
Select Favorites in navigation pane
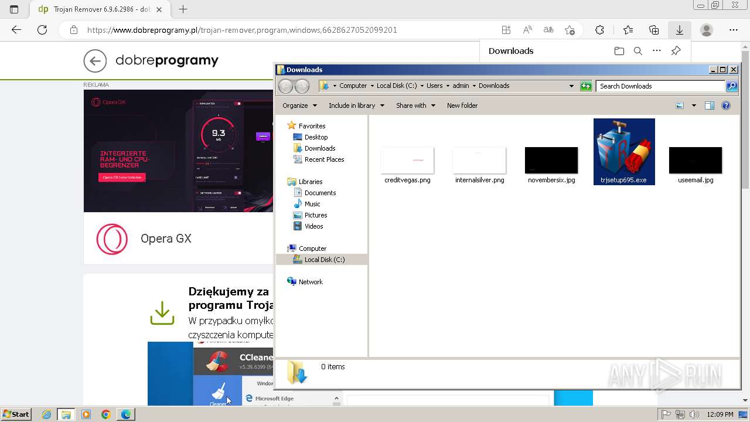click(312, 126)
